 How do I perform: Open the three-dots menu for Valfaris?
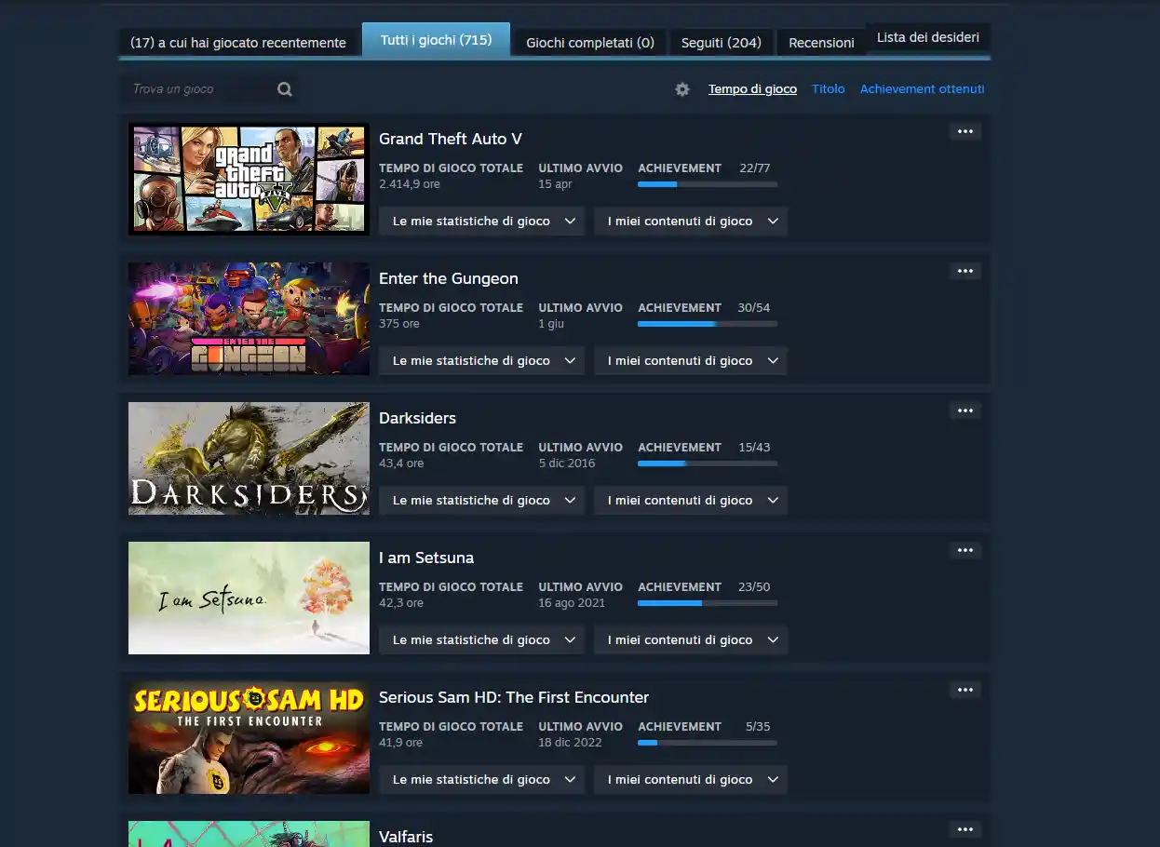click(x=965, y=829)
